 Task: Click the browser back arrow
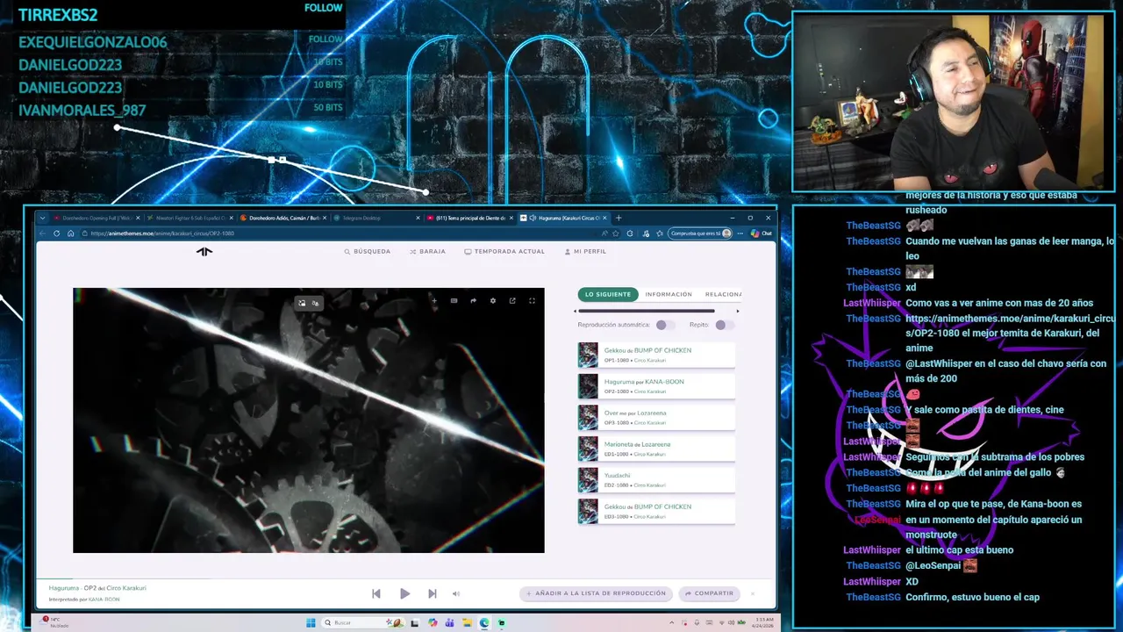pos(42,233)
